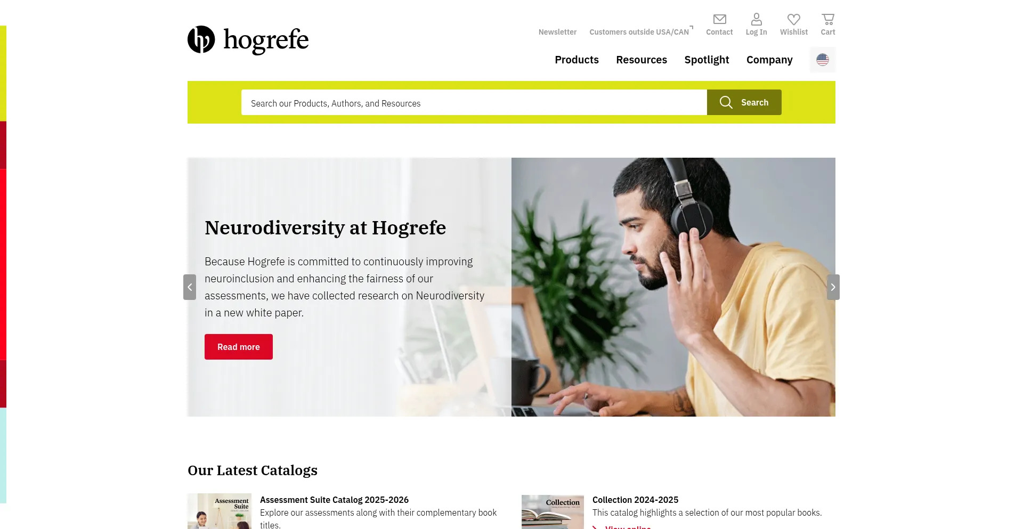
Task: Show previous carousel slide
Action: pos(190,287)
